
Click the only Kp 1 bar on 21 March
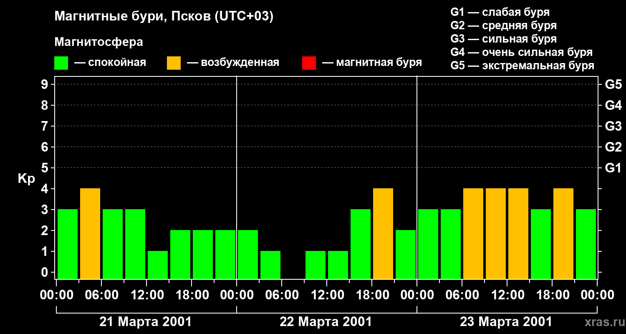pos(158,265)
